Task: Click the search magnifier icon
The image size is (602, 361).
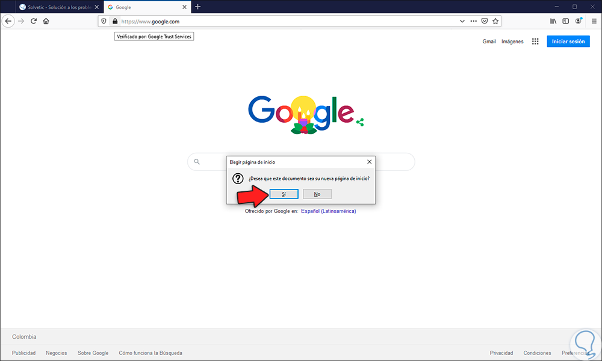Action: pyautogui.click(x=197, y=161)
